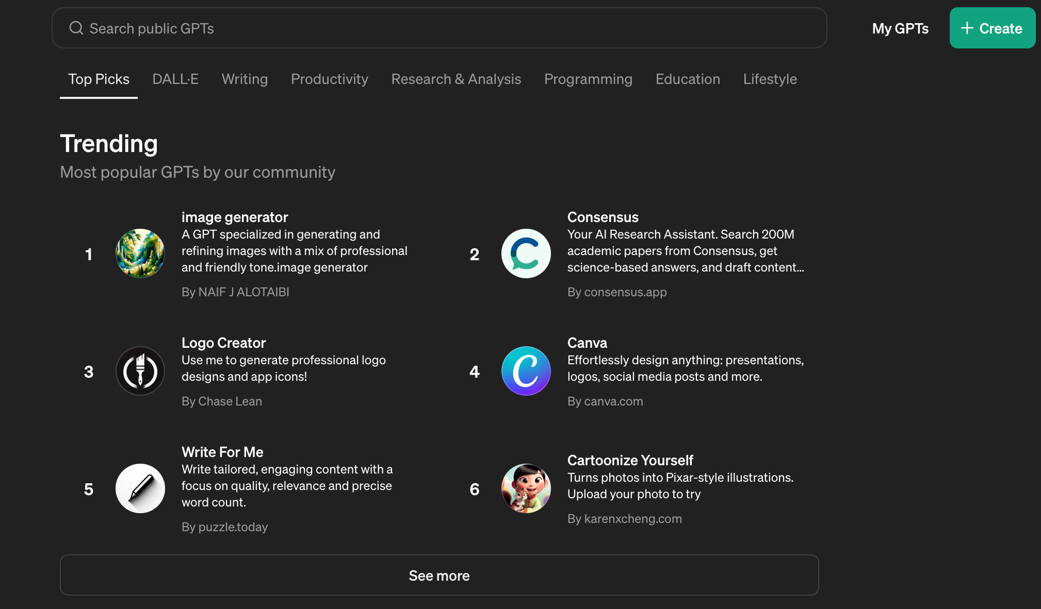
Task: Click the image generator forest avatar icon
Action: coord(140,253)
